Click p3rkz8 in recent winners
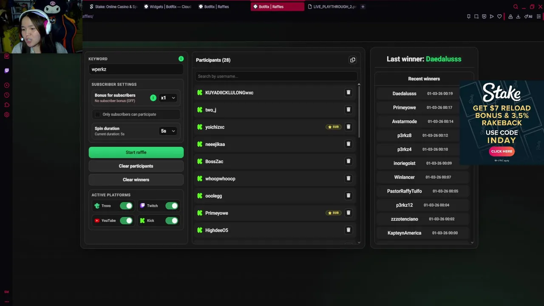The image size is (544, 306). 404,136
